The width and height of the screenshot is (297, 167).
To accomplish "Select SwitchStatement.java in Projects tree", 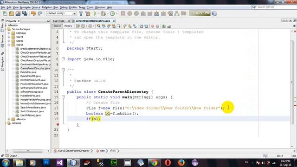I will pos(32,111).
